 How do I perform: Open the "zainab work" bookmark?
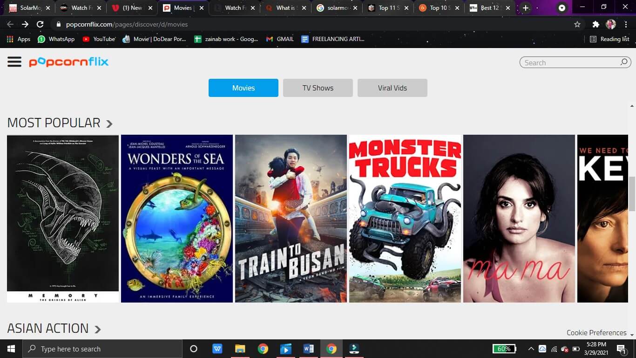(x=226, y=39)
